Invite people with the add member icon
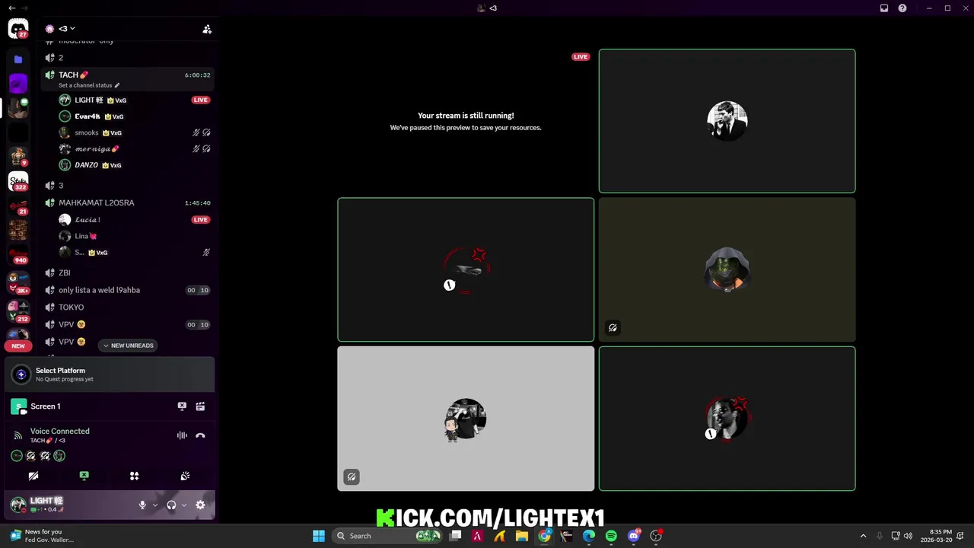The image size is (974, 548). tap(207, 29)
